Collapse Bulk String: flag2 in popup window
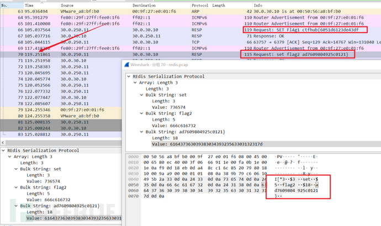This screenshot has width=381, height=226. (x=142, y=114)
